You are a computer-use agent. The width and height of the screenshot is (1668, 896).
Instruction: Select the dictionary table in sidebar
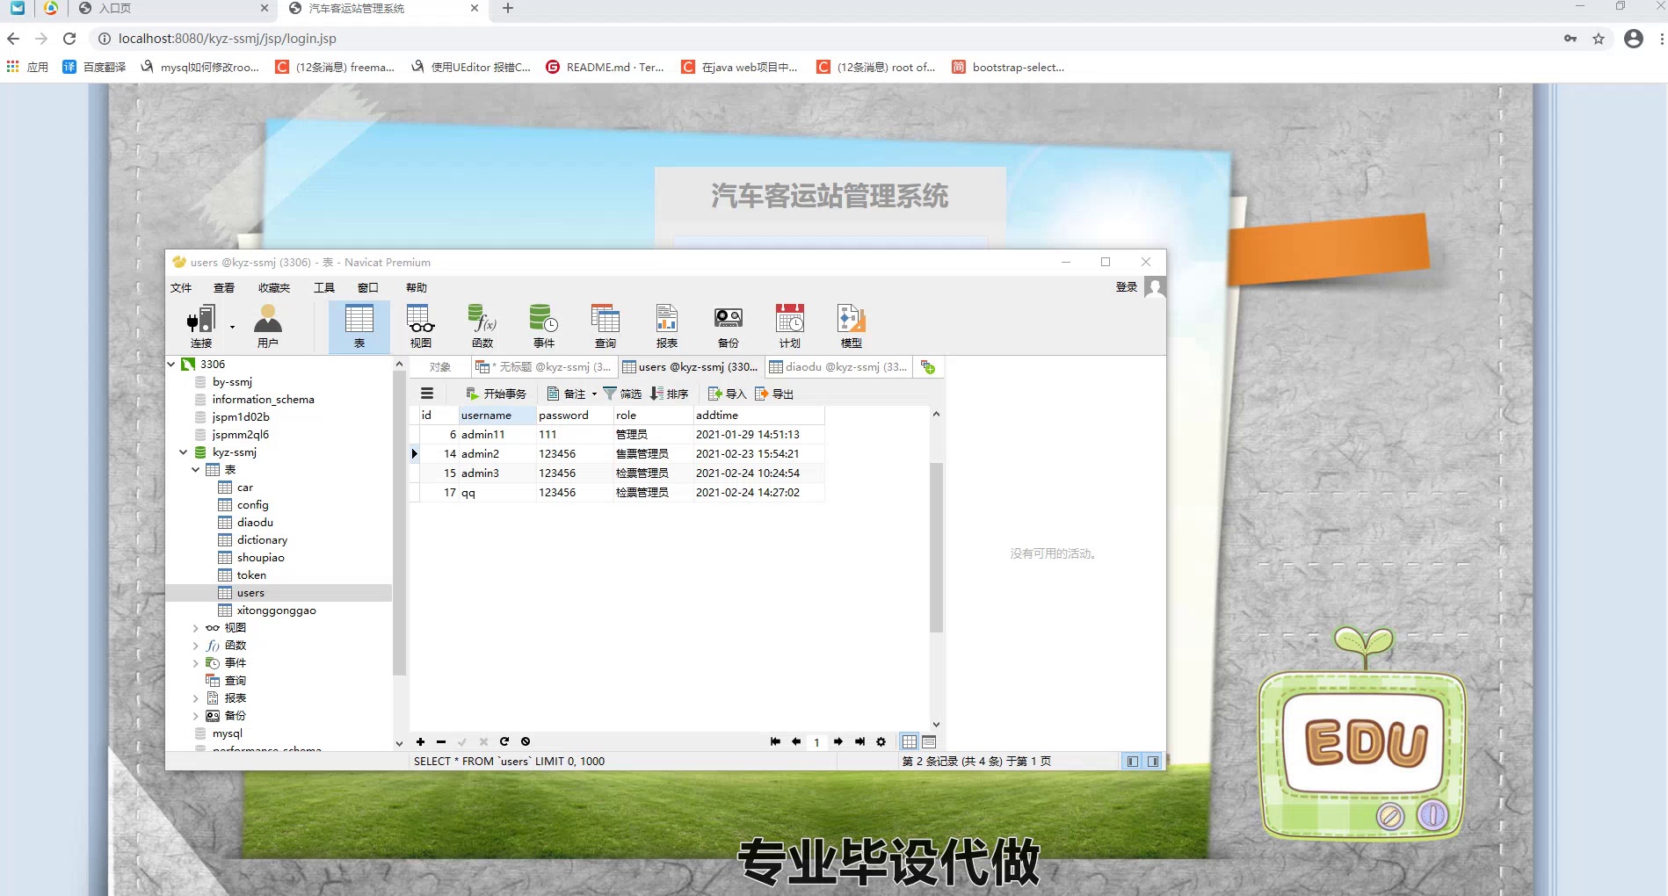click(x=261, y=539)
